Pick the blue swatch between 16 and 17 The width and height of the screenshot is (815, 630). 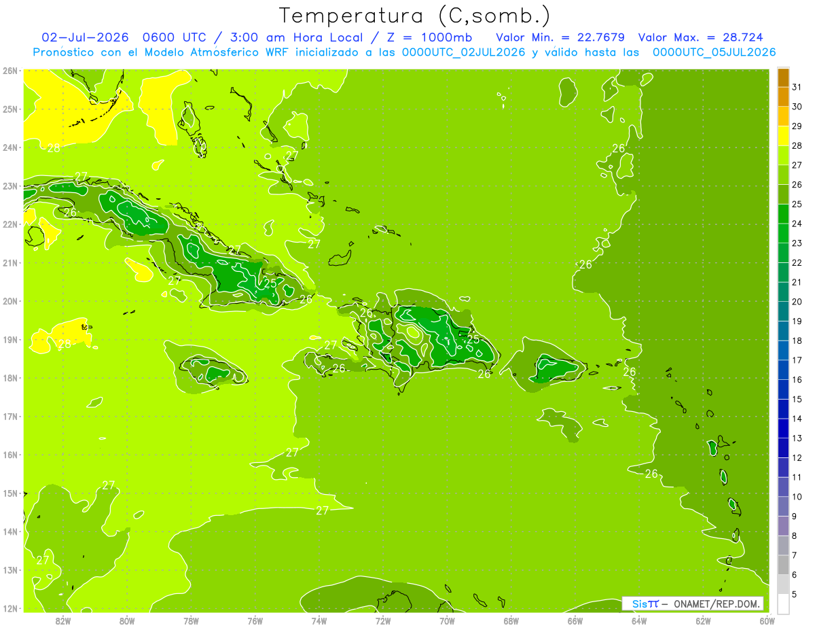pyautogui.click(x=783, y=370)
